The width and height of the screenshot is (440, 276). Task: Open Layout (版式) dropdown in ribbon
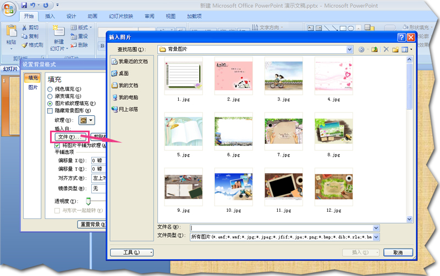point(81,27)
